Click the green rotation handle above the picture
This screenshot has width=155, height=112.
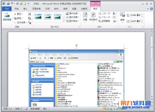click(76, 45)
